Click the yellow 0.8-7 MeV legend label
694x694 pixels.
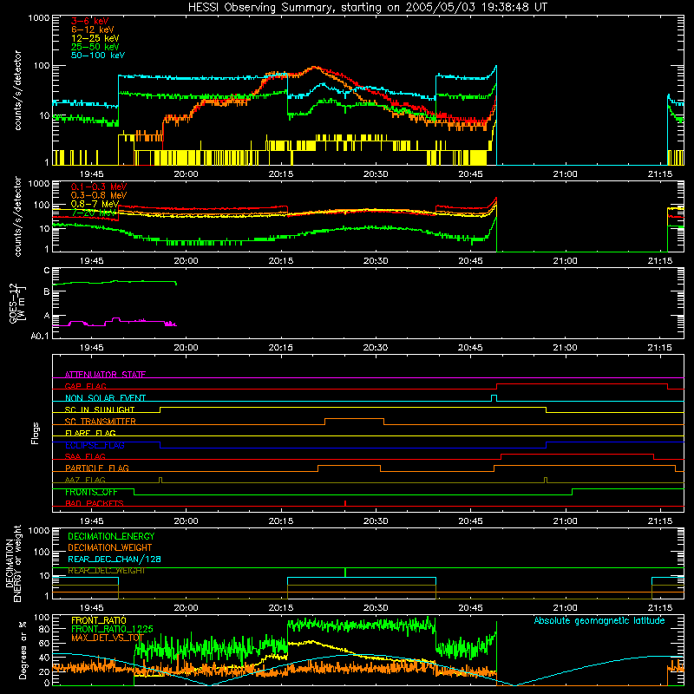coord(95,204)
